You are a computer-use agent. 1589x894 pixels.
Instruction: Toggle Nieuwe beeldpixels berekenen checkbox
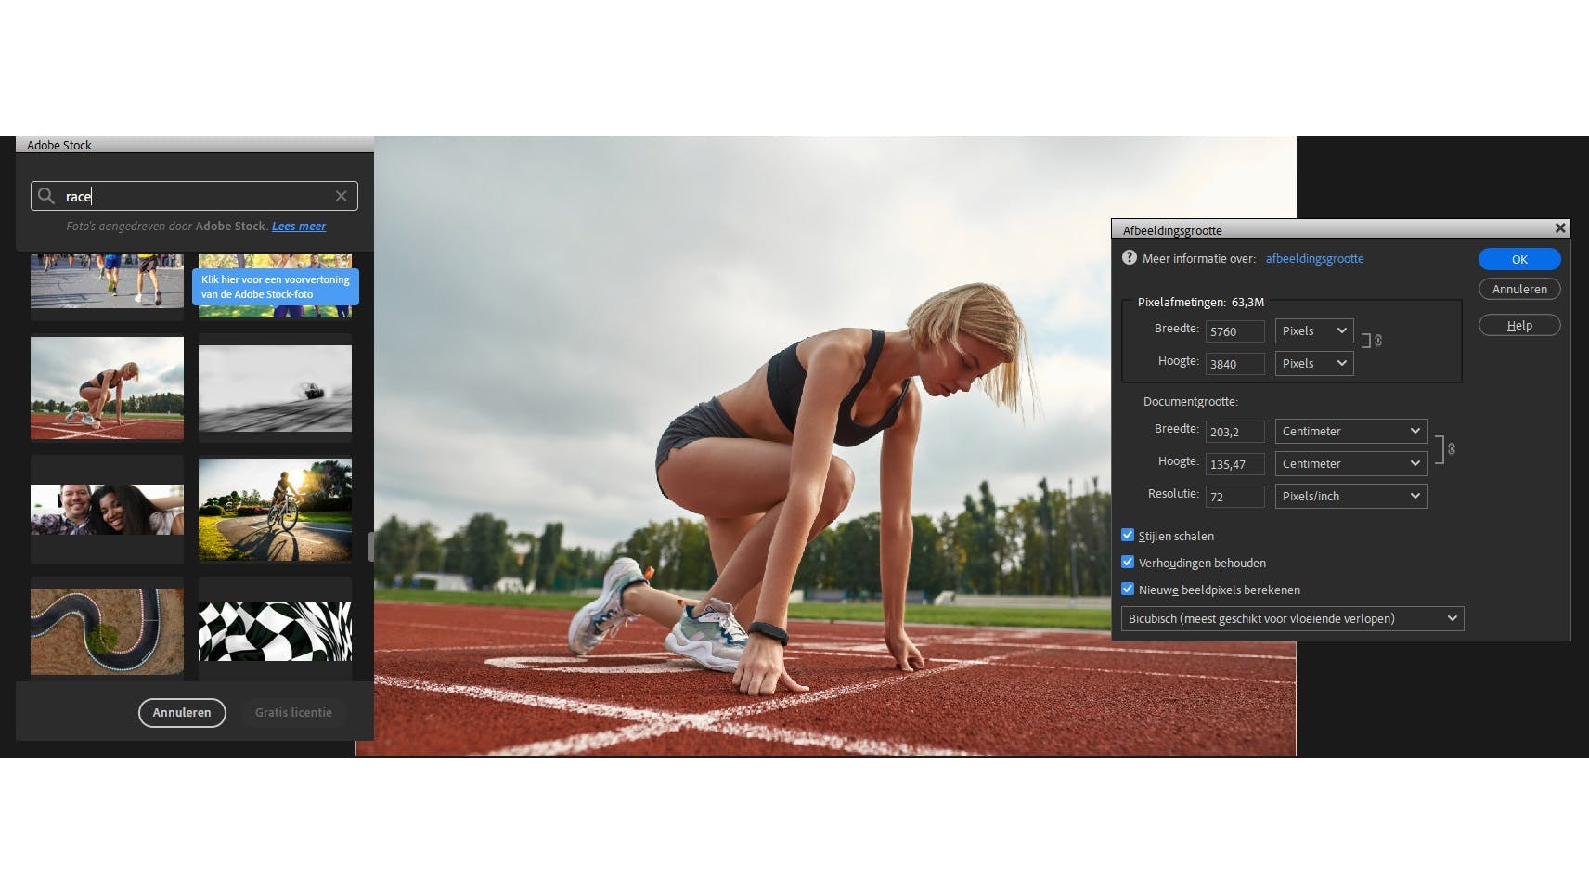click(1128, 590)
